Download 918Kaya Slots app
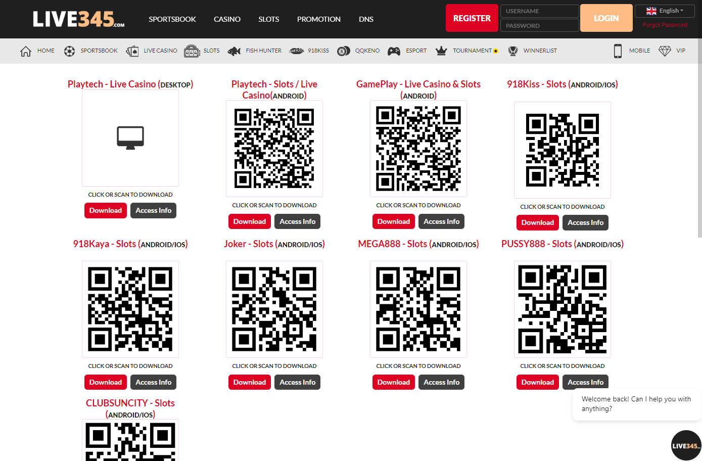The image size is (702, 461). tap(106, 382)
